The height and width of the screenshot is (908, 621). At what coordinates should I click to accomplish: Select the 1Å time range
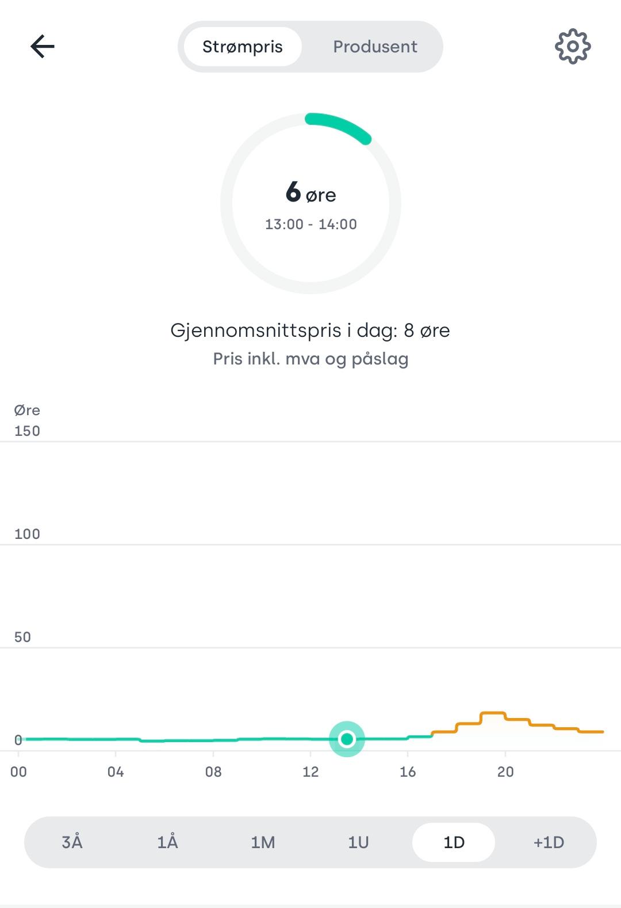(167, 842)
